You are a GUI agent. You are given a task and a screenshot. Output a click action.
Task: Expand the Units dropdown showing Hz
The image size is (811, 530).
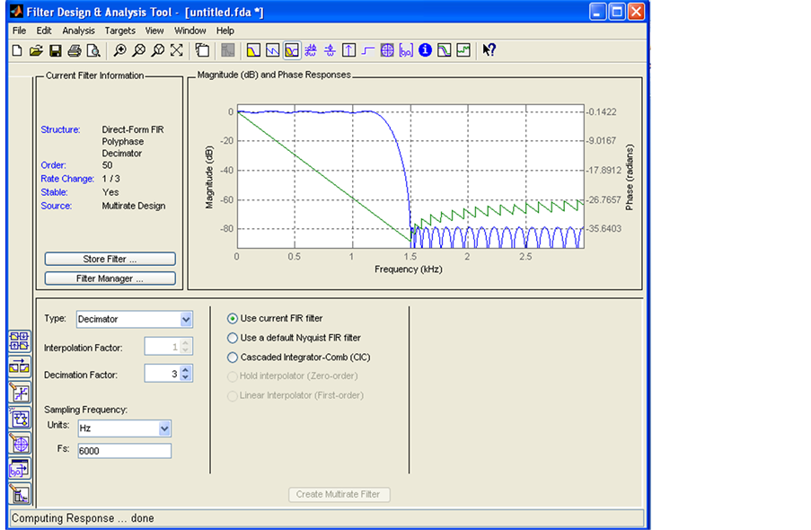(164, 428)
